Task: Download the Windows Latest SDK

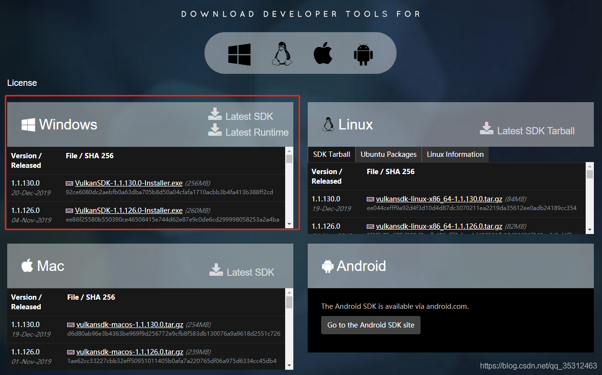Action: tap(241, 115)
